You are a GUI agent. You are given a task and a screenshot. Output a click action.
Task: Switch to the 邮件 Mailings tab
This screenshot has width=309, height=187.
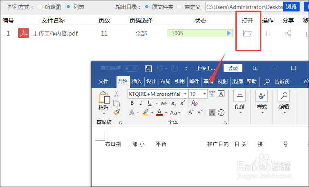pyautogui.click(x=194, y=81)
